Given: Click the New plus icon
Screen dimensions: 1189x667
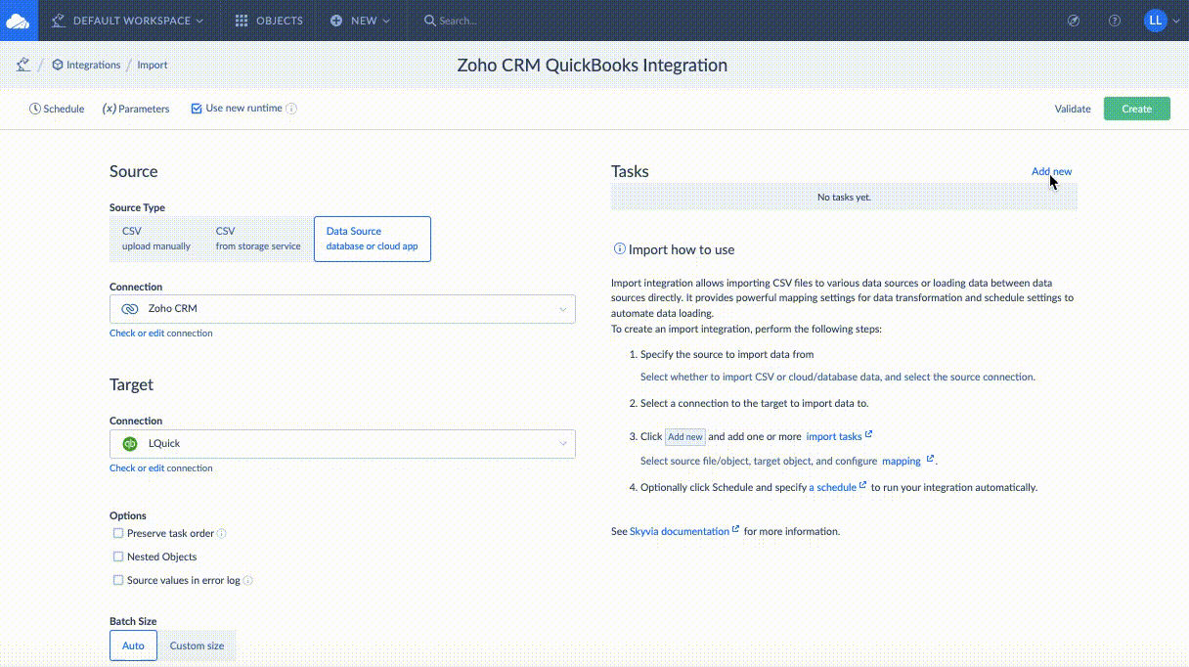Looking at the screenshot, I should [x=336, y=21].
